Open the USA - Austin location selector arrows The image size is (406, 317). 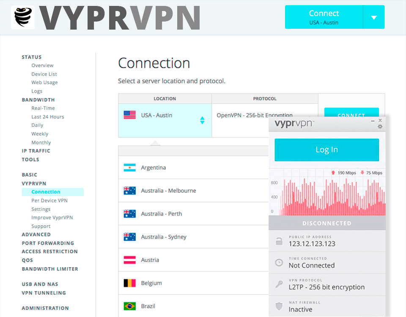[x=202, y=120]
